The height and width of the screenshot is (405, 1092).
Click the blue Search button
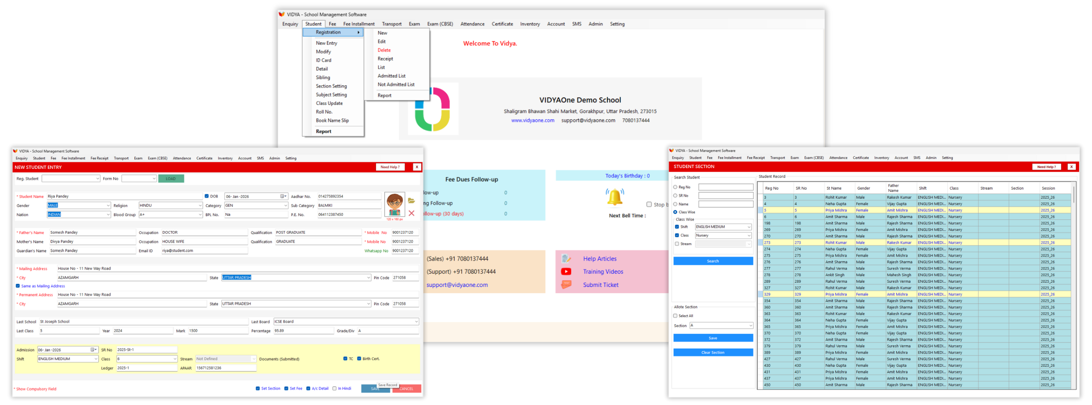(713, 262)
